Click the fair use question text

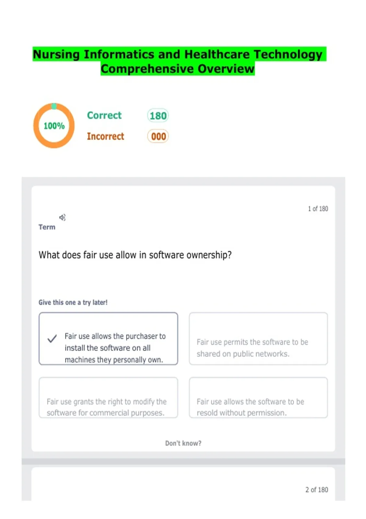click(135, 255)
